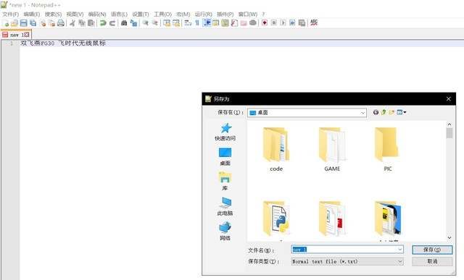Click the back navigation icon in dialog
This screenshot has height=280, width=464.
(376, 112)
